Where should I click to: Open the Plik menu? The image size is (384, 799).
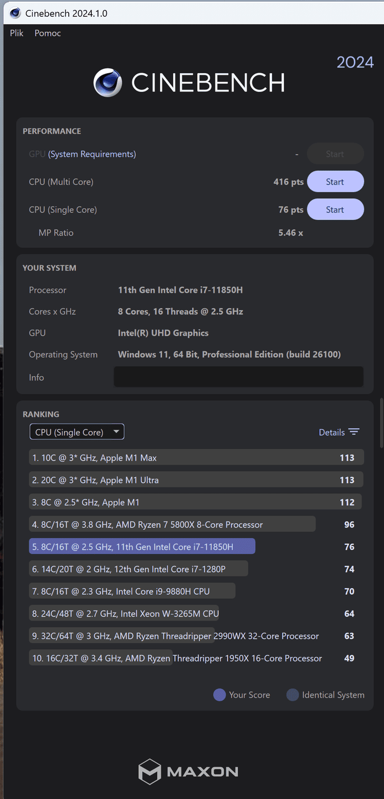[17, 33]
